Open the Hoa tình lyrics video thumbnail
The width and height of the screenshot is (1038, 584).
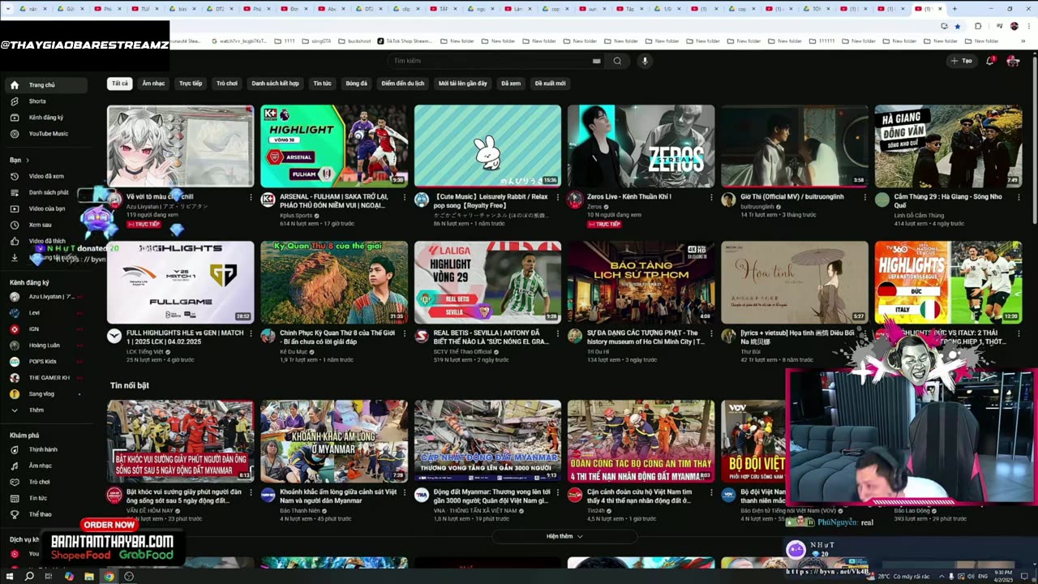tap(795, 282)
